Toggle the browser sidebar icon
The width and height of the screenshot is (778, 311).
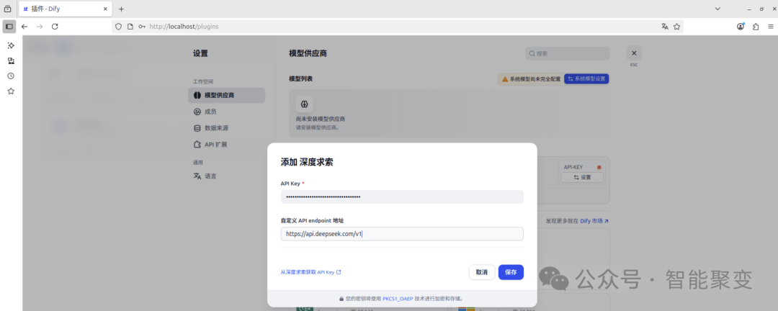point(9,27)
